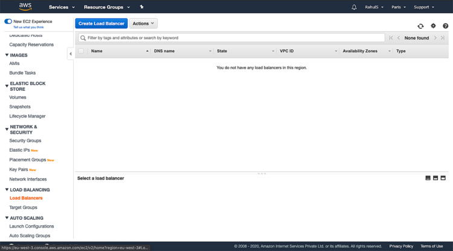Click the AWS logo home icon
Image resolution: width=453 pixels, height=251 pixels.
point(25,7)
